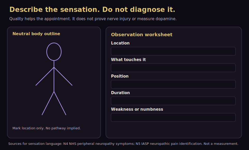Image resolution: width=249 pixels, height=150 pixels.
Task: Click the 'Mark location only' note
Action: coord(46,128)
